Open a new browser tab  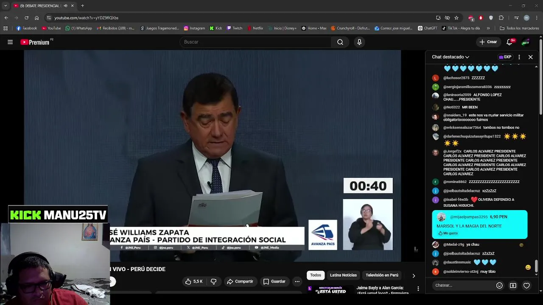tap(82, 6)
